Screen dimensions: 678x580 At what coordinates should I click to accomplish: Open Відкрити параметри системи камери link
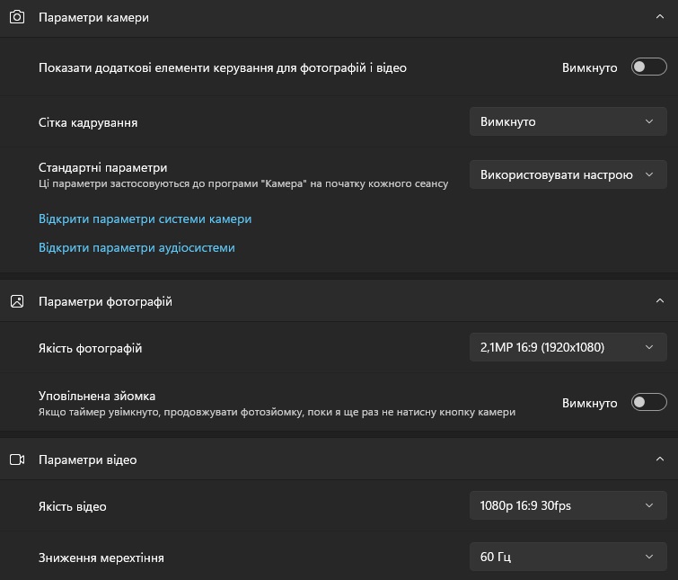click(145, 219)
